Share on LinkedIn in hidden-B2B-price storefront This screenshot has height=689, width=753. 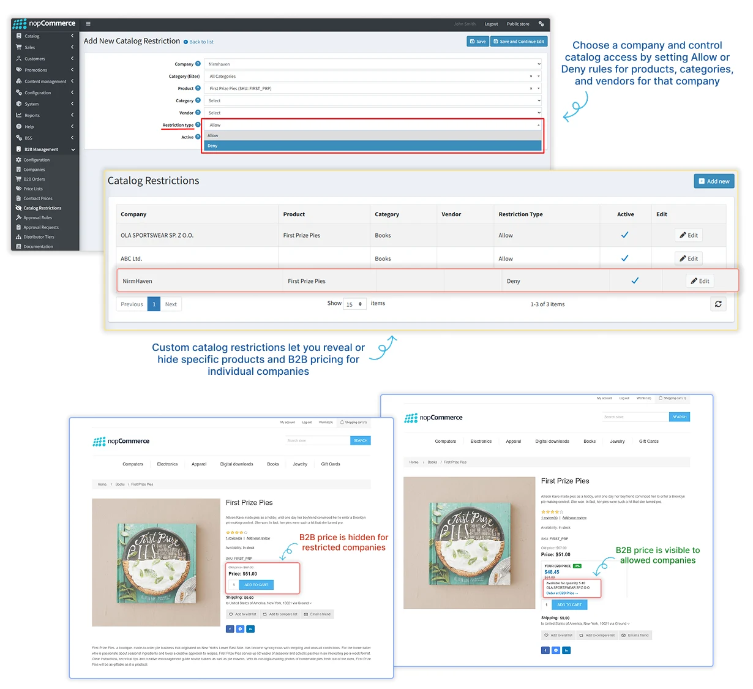tap(251, 629)
